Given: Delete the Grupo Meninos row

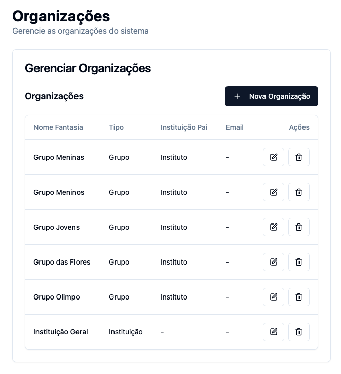Looking at the screenshot, I should point(298,192).
